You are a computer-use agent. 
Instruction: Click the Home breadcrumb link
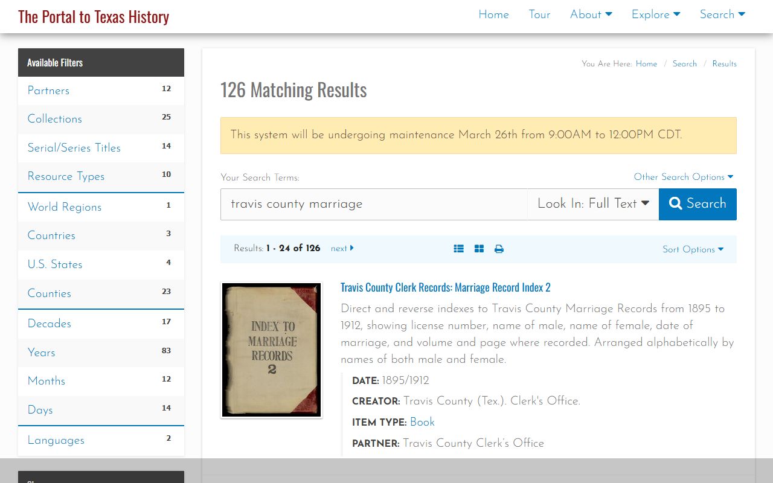[x=646, y=63]
